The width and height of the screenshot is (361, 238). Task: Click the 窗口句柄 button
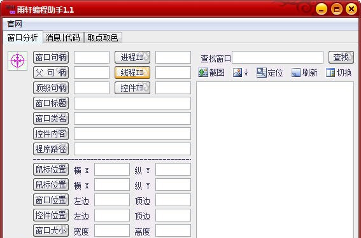[x=51, y=57]
